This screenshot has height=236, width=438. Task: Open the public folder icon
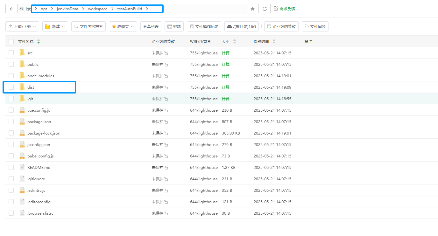22,64
